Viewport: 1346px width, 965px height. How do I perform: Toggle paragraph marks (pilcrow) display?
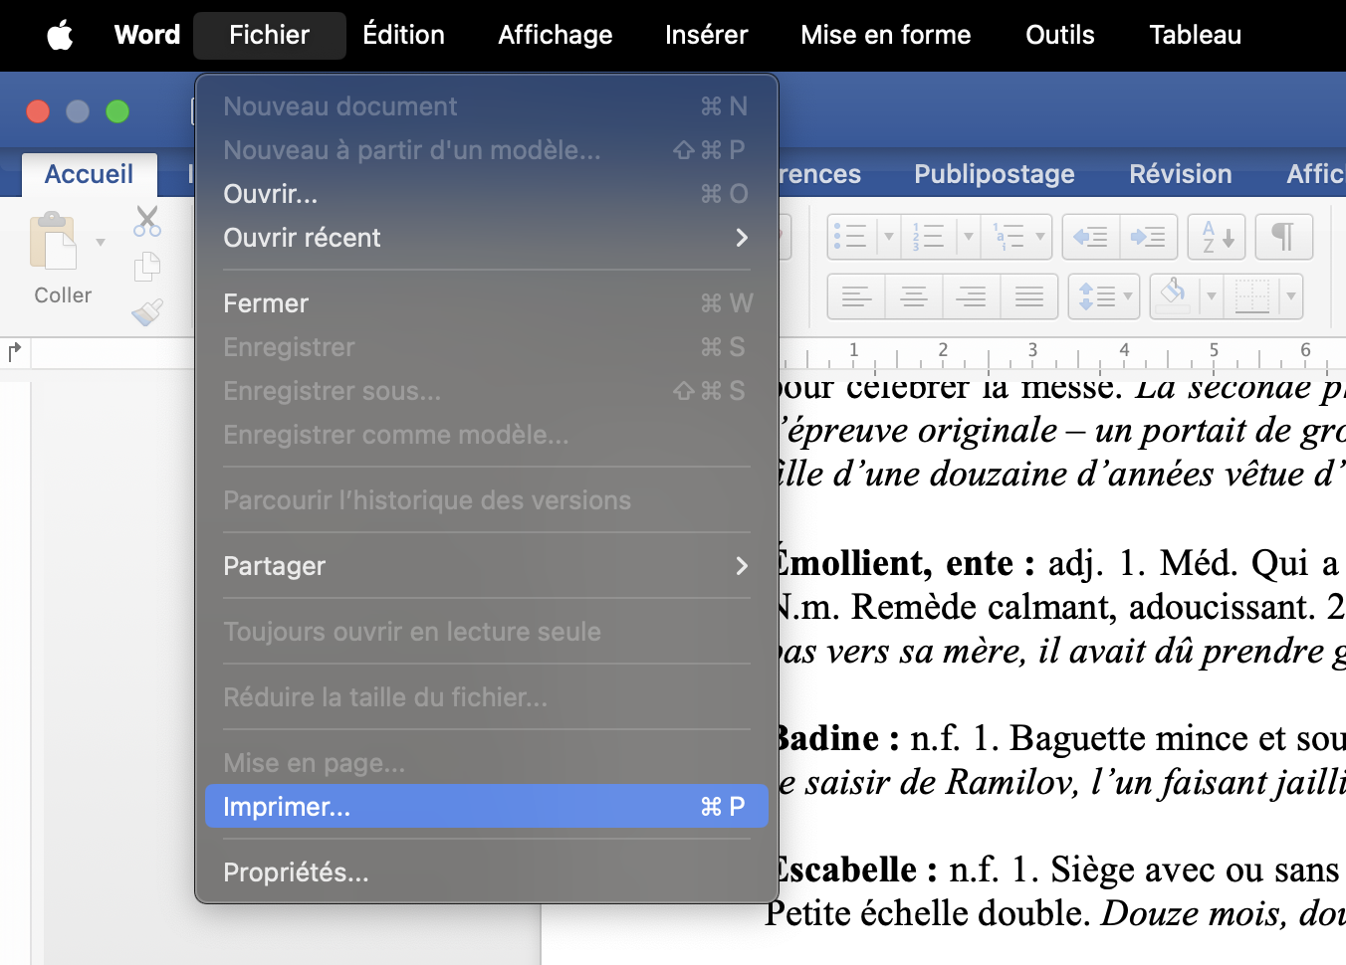[1283, 237]
